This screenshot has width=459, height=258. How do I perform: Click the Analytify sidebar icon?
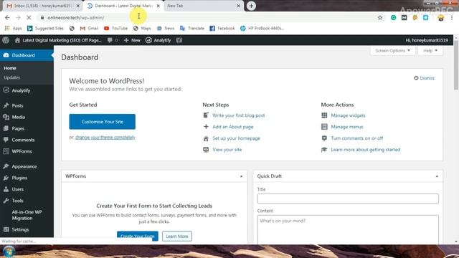coord(6,90)
